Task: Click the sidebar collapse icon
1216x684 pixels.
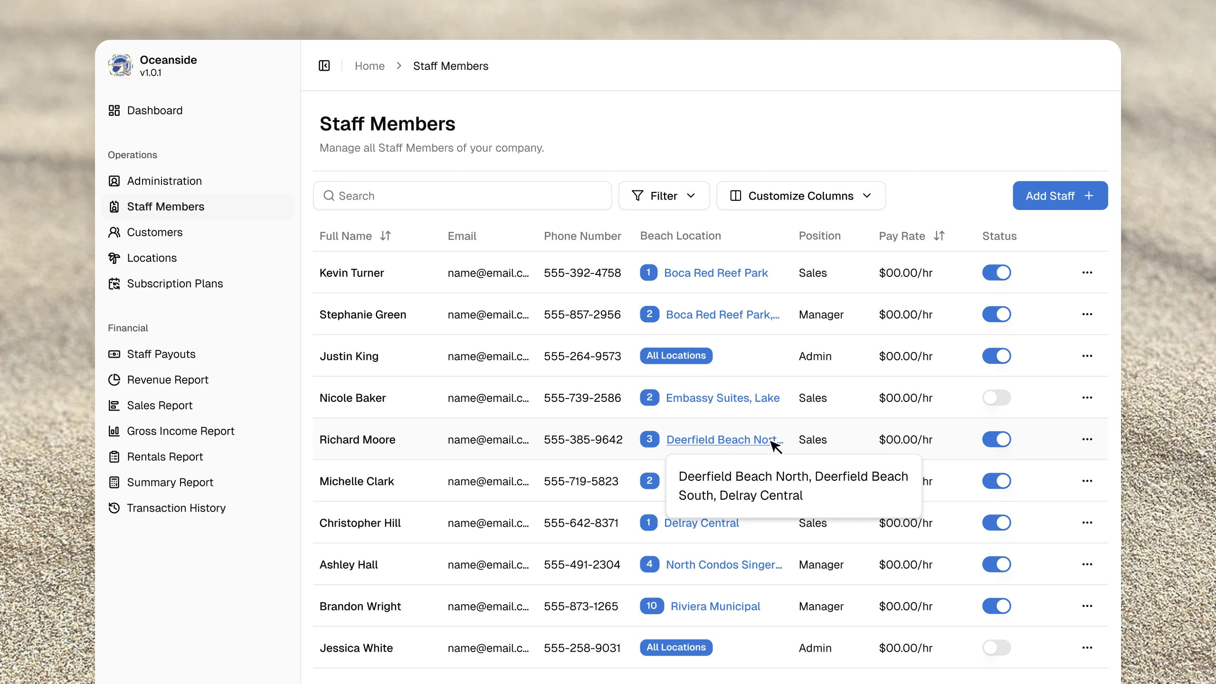Action: tap(324, 66)
